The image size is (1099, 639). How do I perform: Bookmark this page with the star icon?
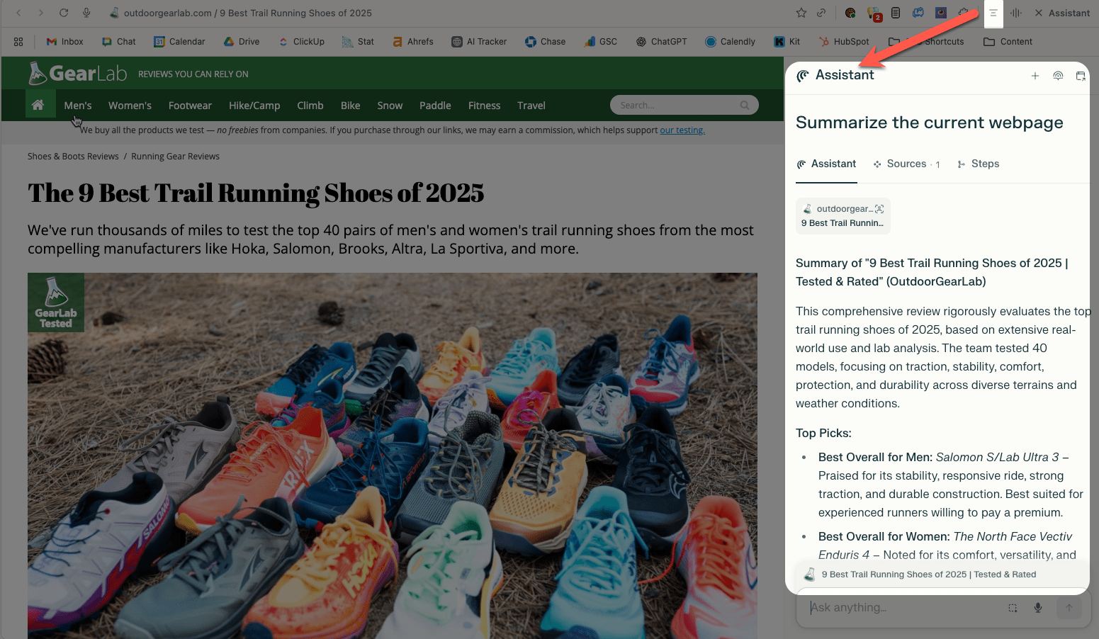[801, 13]
